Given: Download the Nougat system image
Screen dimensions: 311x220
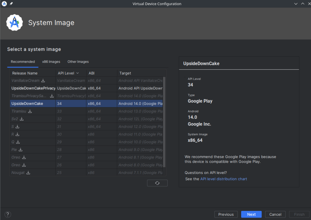Looking at the screenshot, I should (28, 173).
